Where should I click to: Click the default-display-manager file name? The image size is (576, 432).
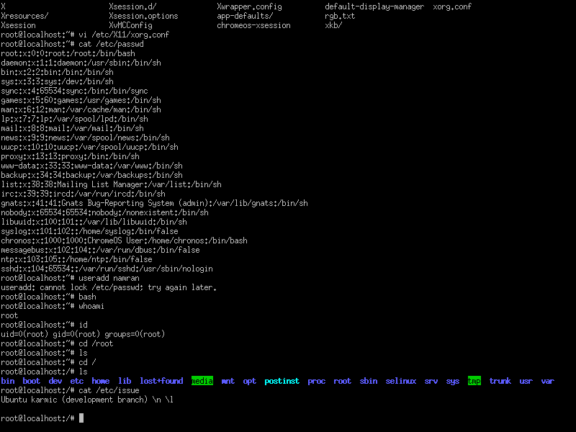374,6
